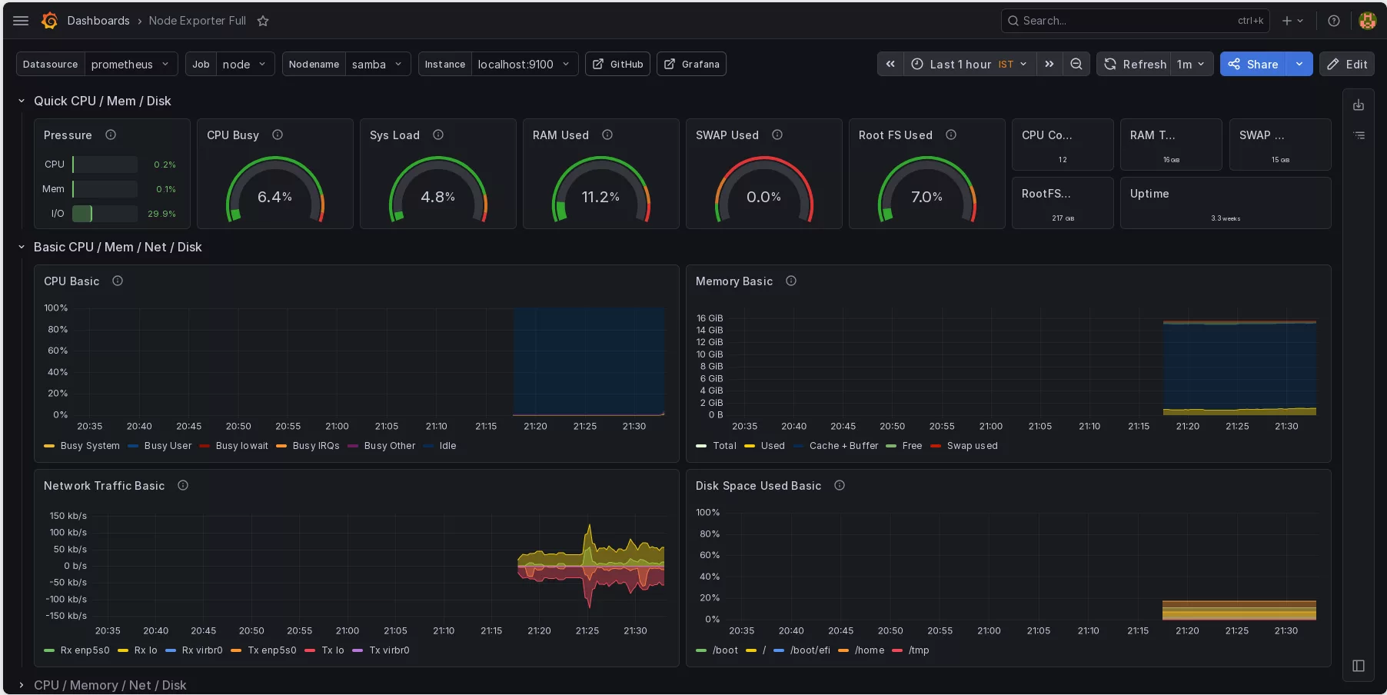Click info icon on Root FS Used panel
The image size is (1387, 695).
click(951, 135)
